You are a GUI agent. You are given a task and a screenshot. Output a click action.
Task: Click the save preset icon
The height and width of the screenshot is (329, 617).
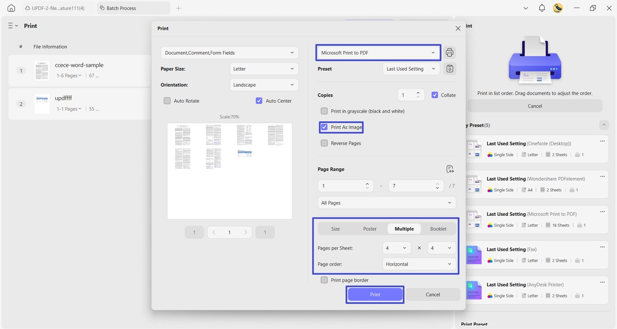point(449,69)
